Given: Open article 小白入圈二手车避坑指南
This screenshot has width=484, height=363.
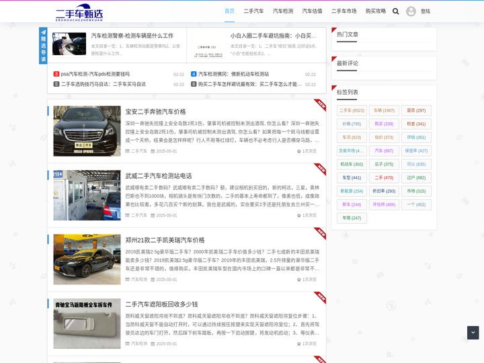Looking at the screenshot, I should [x=273, y=36].
